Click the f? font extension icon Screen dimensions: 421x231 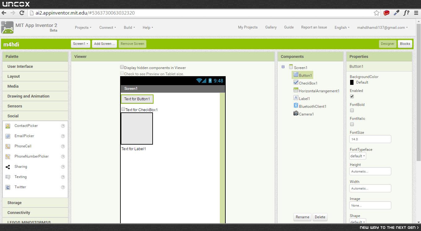(x=406, y=13)
